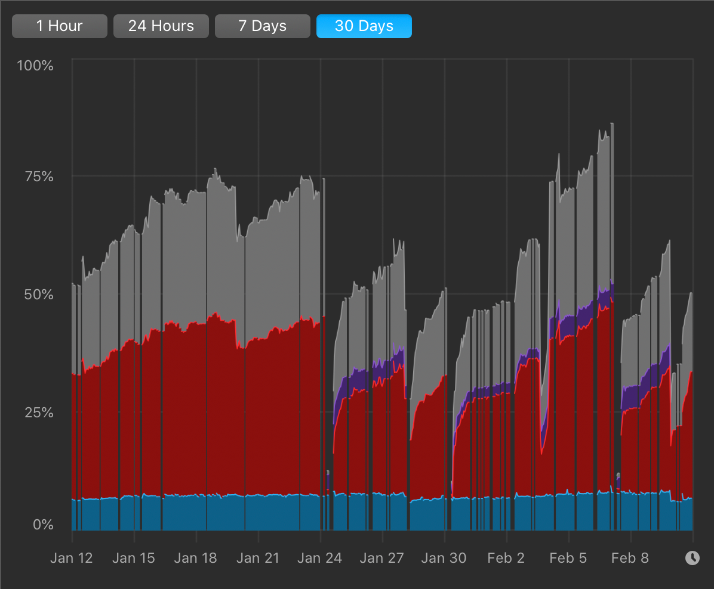Open the clock icon beside the date axis
The image size is (714, 589).
692,557
